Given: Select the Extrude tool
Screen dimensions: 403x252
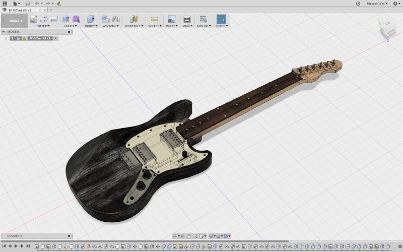Looking at the screenshot, I should 66,19.
